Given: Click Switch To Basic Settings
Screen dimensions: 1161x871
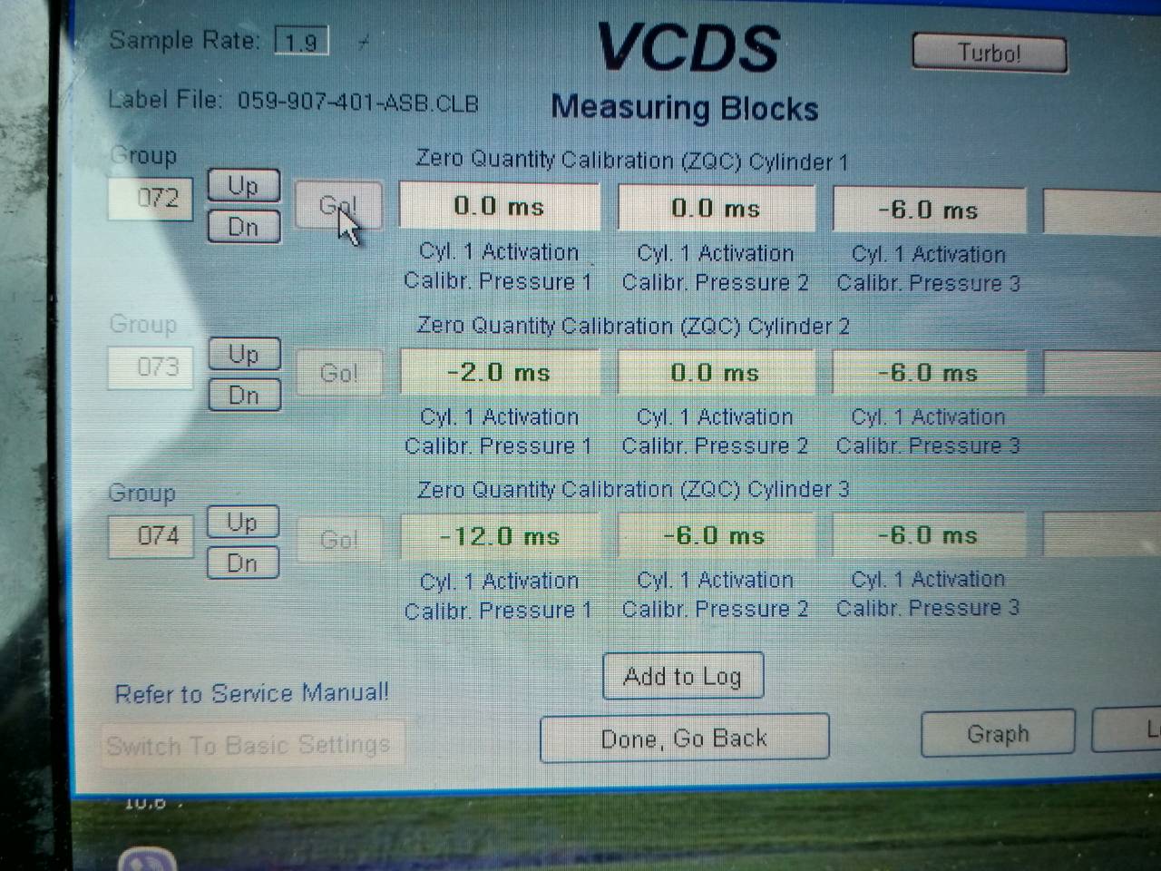Looking at the screenshot, I should coord(249,745).
